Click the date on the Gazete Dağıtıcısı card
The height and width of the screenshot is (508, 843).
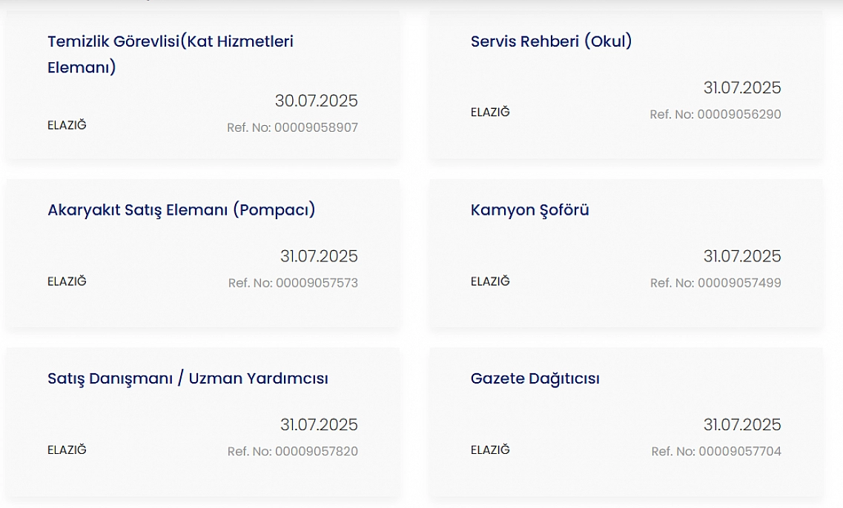742,425
